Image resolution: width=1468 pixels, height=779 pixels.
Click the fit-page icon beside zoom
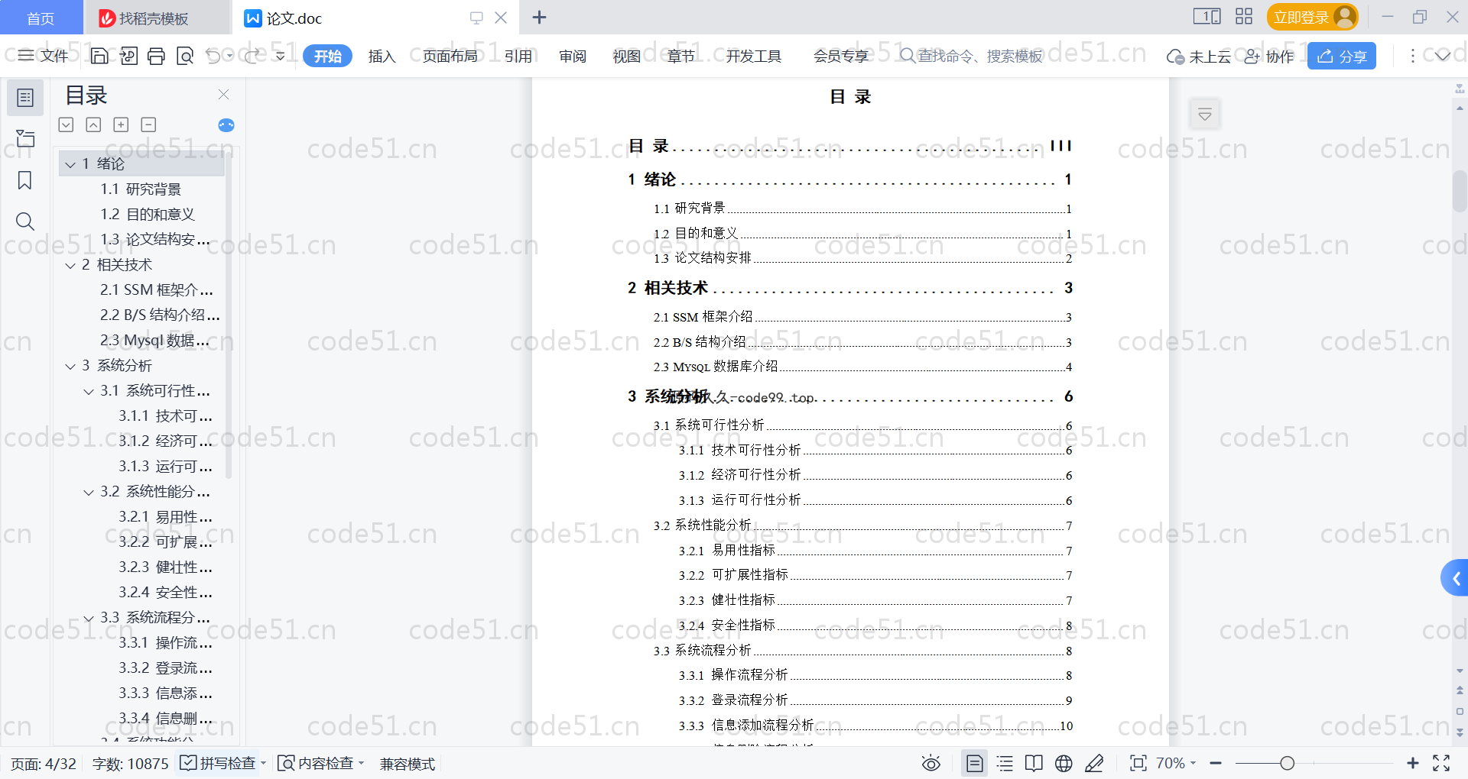1138,763
